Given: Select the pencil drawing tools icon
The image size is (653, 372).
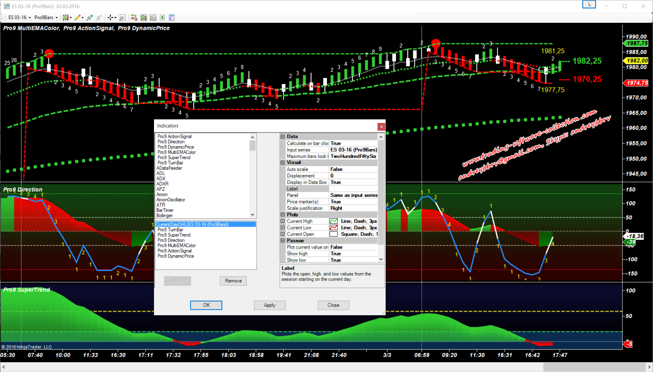Looking at the screenshot, I should [x=77, y=18].
